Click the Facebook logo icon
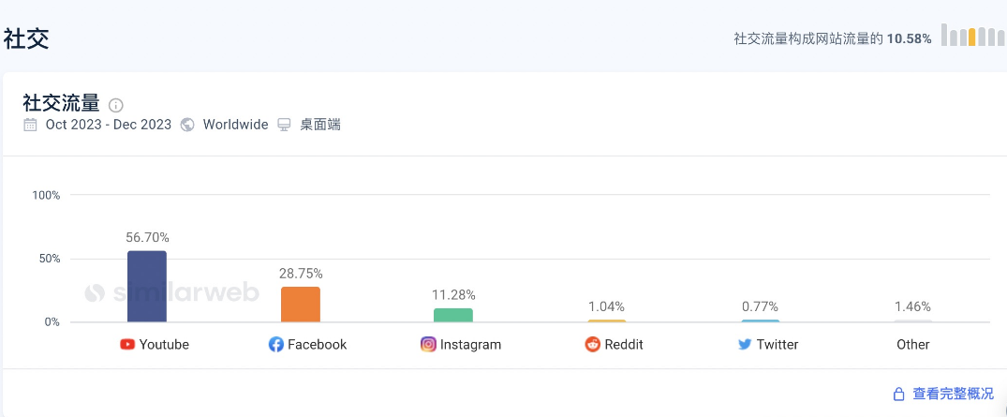Image resolution: width=1007 pixels, height=417 pixels. click(276, 345)
